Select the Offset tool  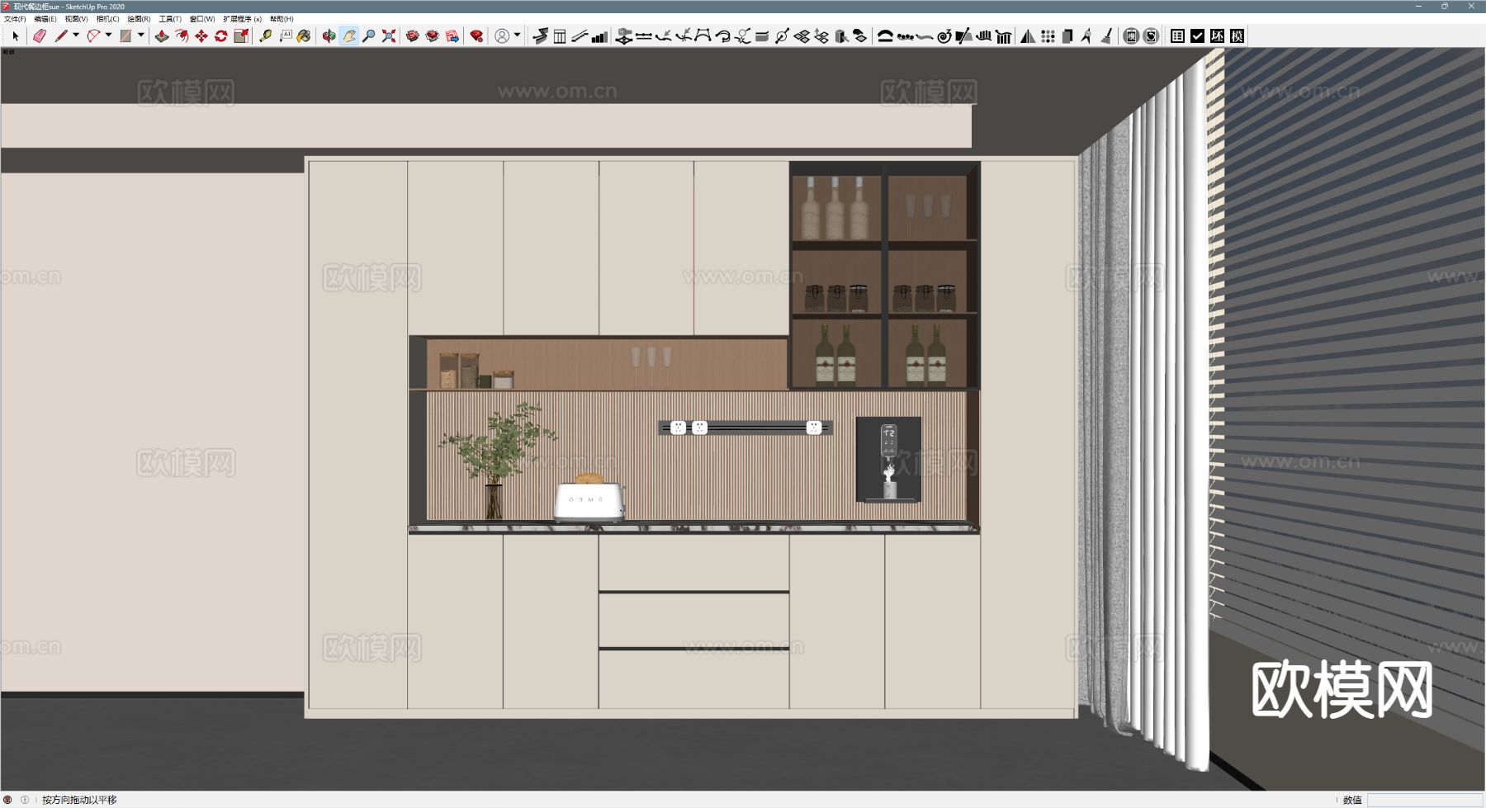click(x=182, y=35)
